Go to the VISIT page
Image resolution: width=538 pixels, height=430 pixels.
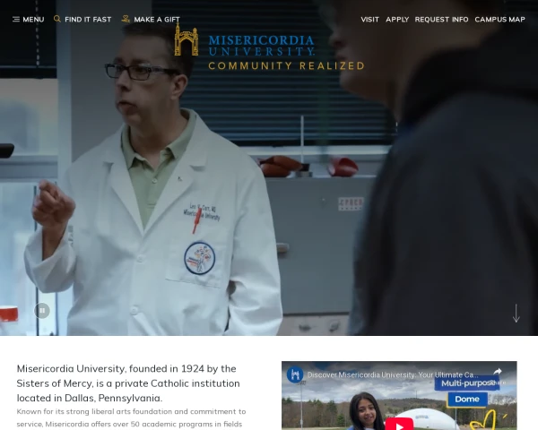click(369, 20)
